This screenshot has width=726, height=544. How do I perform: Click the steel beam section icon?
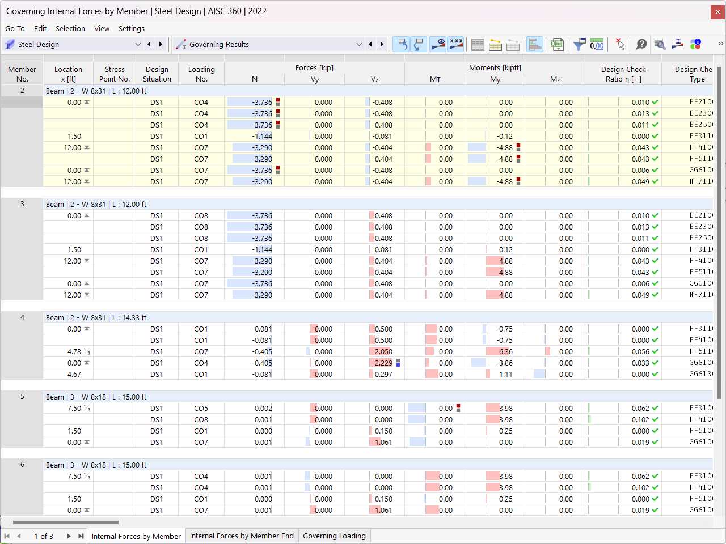click(678, 44)
